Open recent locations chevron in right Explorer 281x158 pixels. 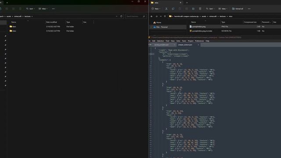pos(161,16)
